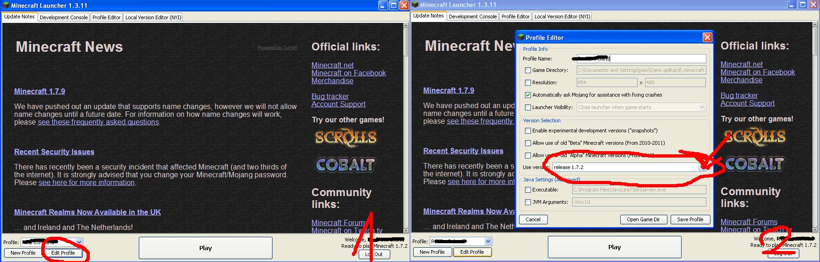Open Minecraft 1.7.9 news link in left launcher
The image size is (820, 262).
click(x=39, y=91)
